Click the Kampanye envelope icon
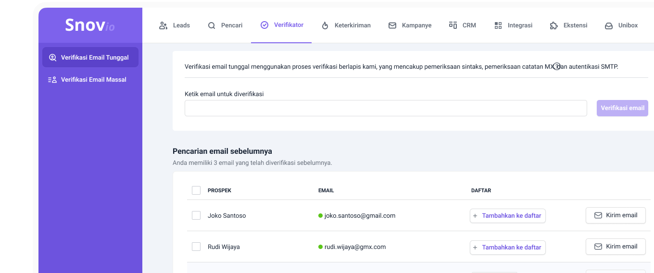The width and height of the screenshot is (654, 273). coord(392,25)
